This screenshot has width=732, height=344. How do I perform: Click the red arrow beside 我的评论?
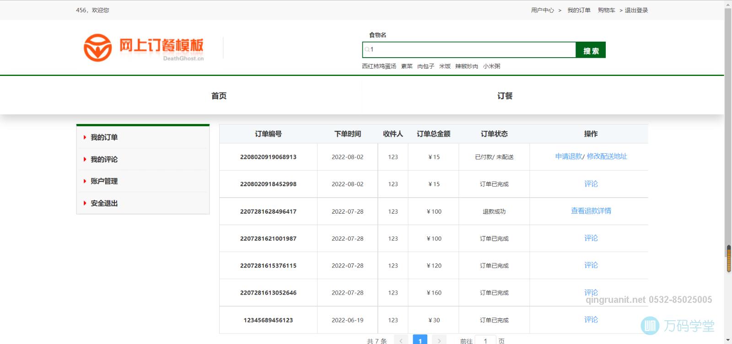click(85, 159)
